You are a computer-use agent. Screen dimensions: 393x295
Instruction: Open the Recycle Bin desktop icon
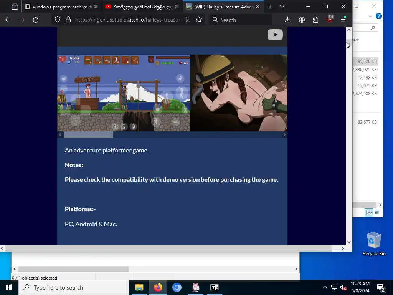pos(374,244)
